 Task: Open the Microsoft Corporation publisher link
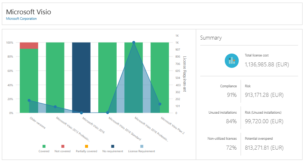click(21, 19)
